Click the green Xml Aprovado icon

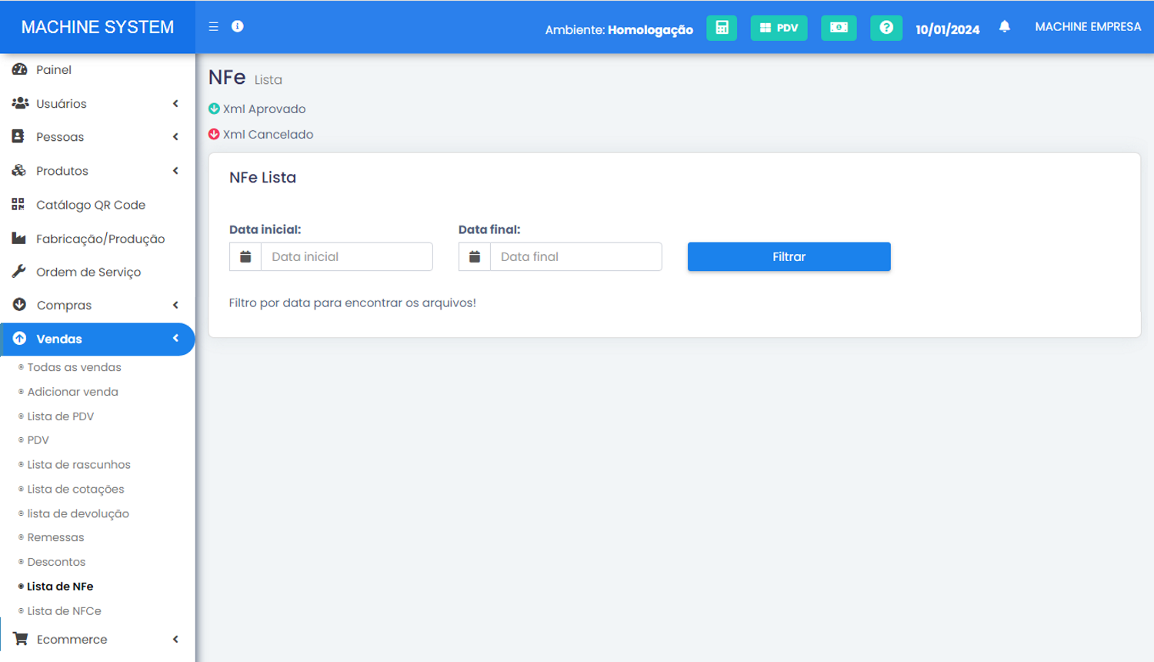click(214, 109)
